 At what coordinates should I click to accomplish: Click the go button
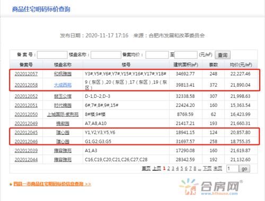244,169
